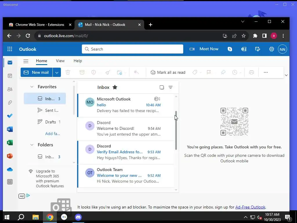The width and height of the screenshot is (297, 223).
Task: Click the folder pane scrollbar thumb
Action: point(74,100)
